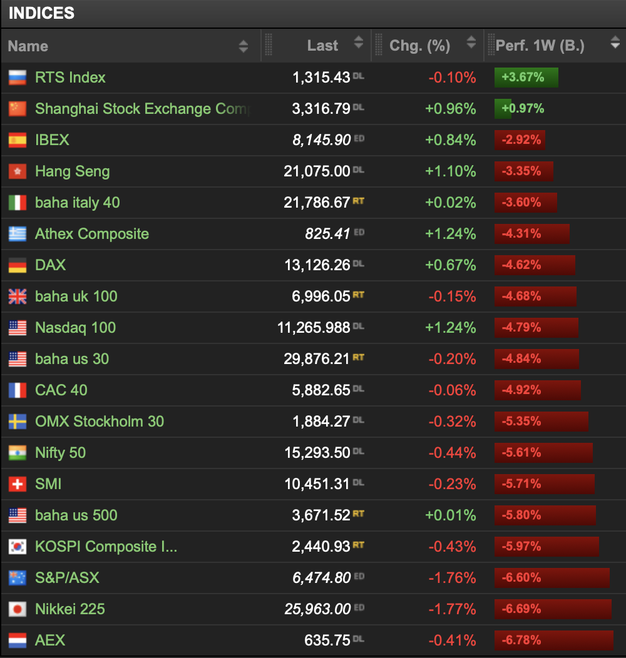The image size is (626, 658).
Task: Sort the table by Name using its arrows
Action: coord(244,46)
